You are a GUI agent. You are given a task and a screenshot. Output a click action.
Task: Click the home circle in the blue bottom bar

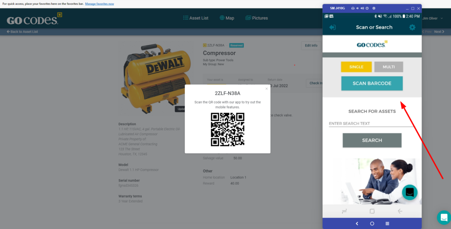pos(372,223)
